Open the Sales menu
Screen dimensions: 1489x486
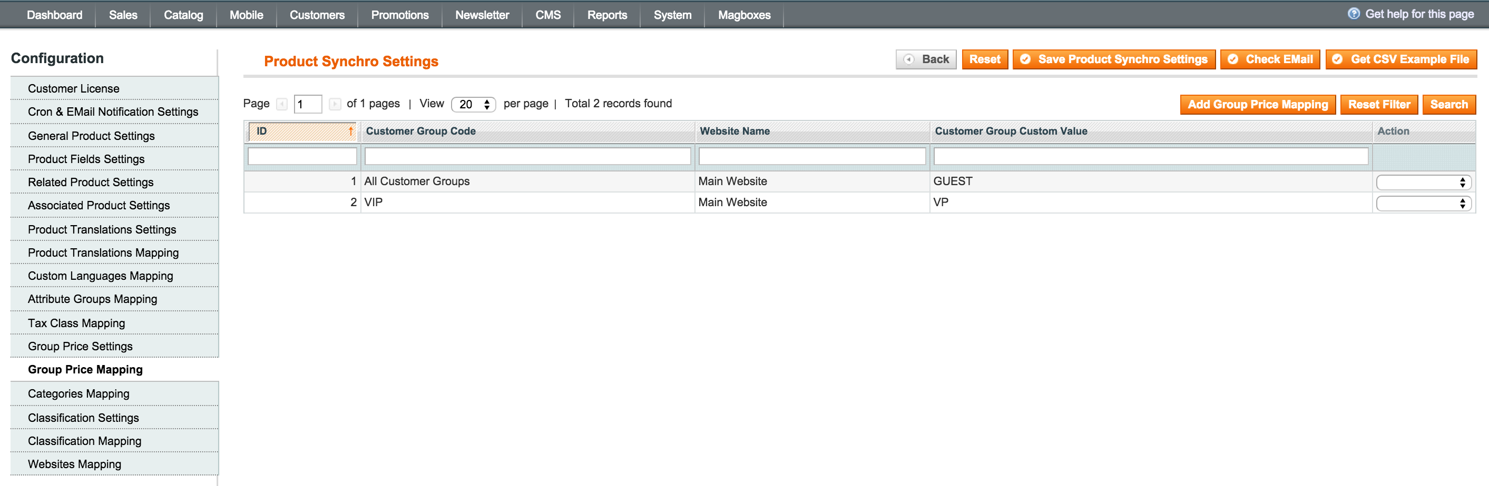(123, 15)
